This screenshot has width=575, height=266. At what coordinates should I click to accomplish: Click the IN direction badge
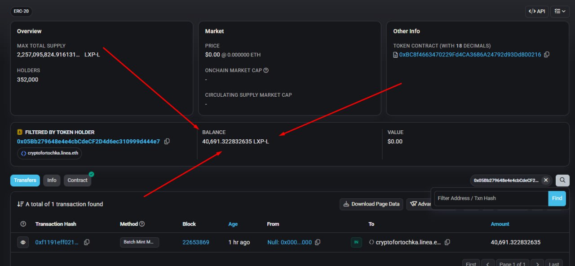(x=356, y=242)
